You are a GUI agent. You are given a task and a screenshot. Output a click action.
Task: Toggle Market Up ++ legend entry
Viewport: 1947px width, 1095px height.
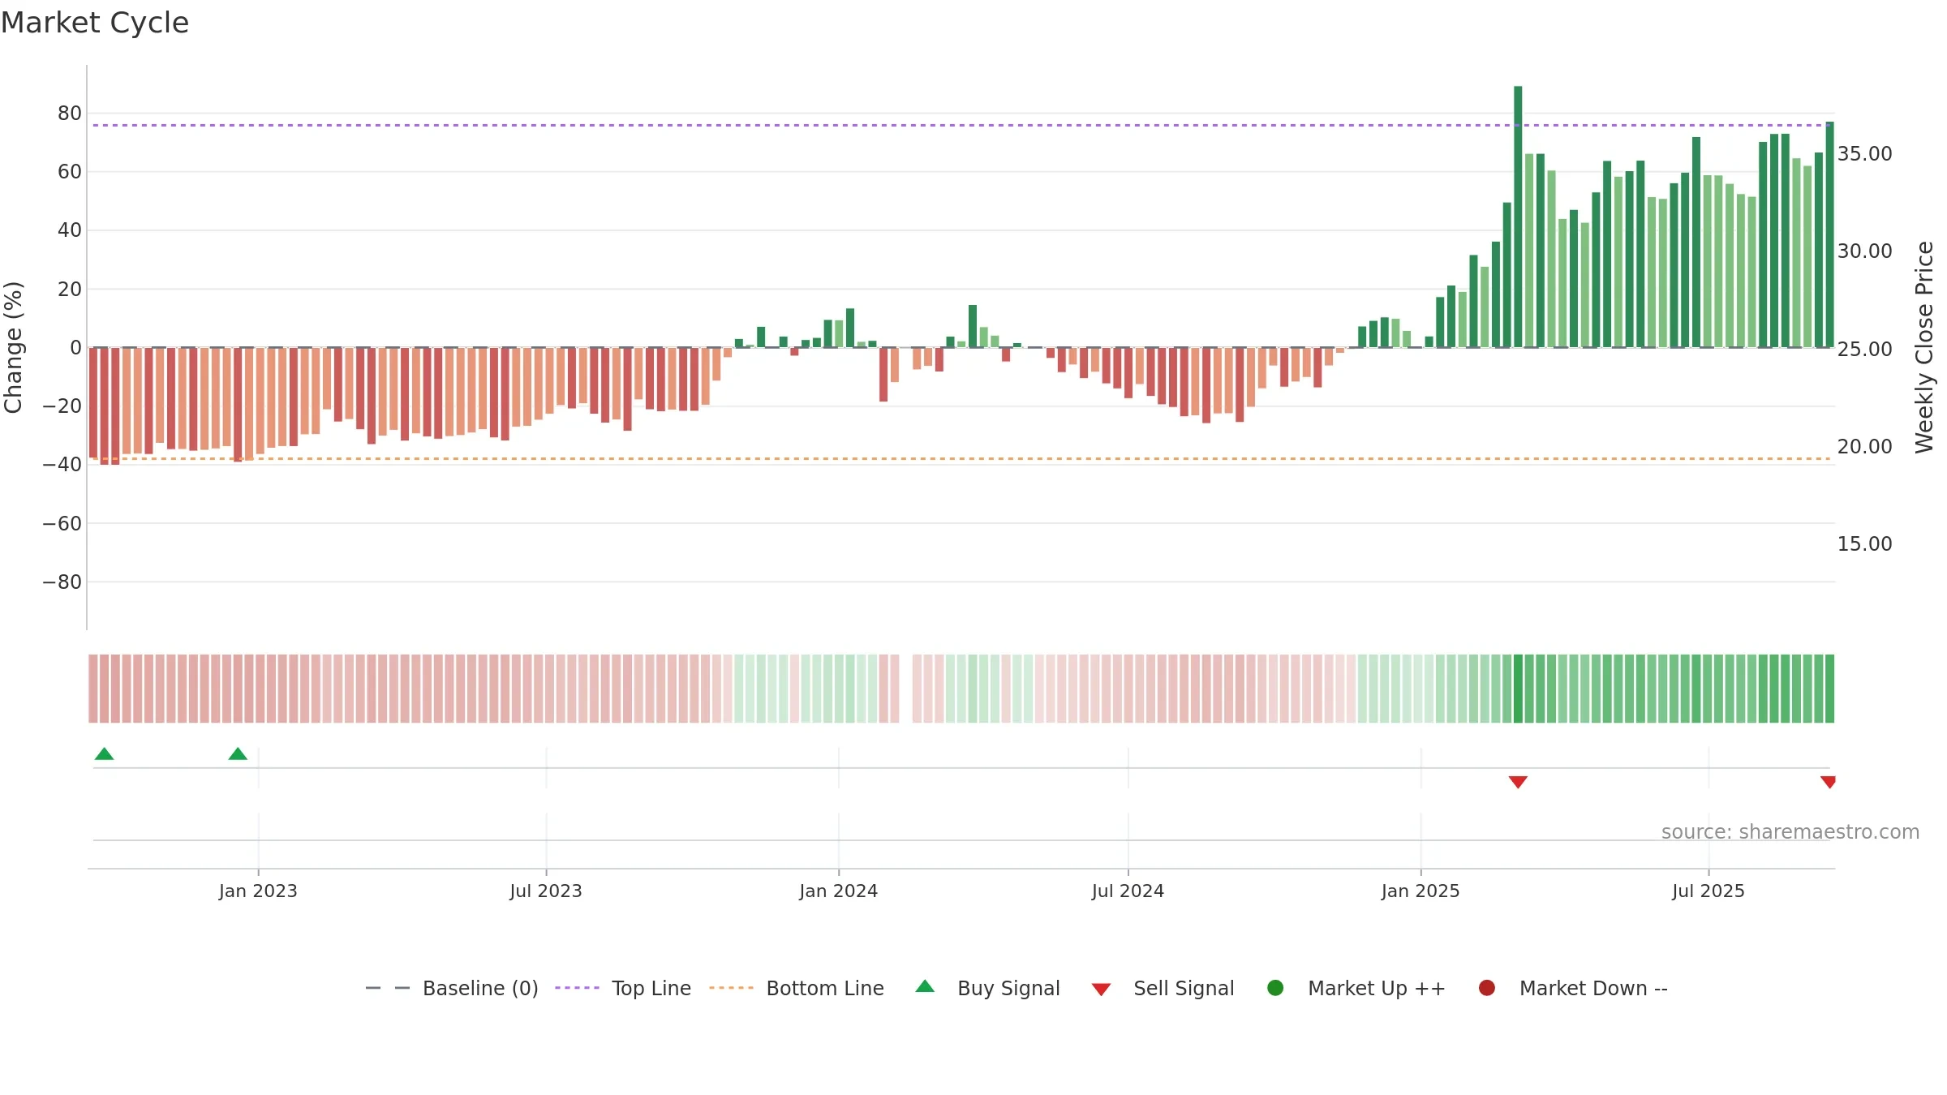click(x=1356, y=988)
